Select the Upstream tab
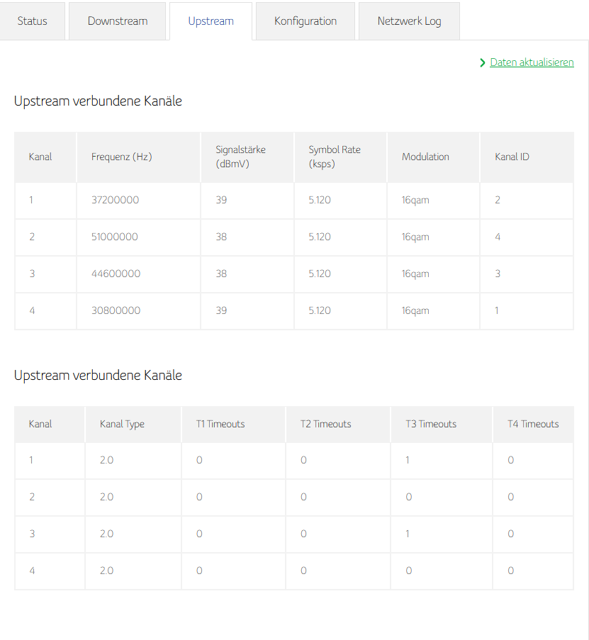 pos(211,21)
